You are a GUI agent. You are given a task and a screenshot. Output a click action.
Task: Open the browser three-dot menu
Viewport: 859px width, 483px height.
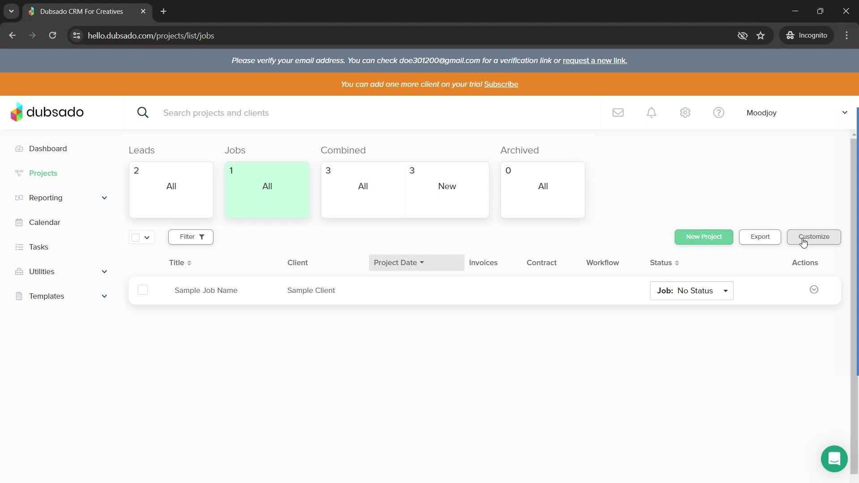pos(846,35)
